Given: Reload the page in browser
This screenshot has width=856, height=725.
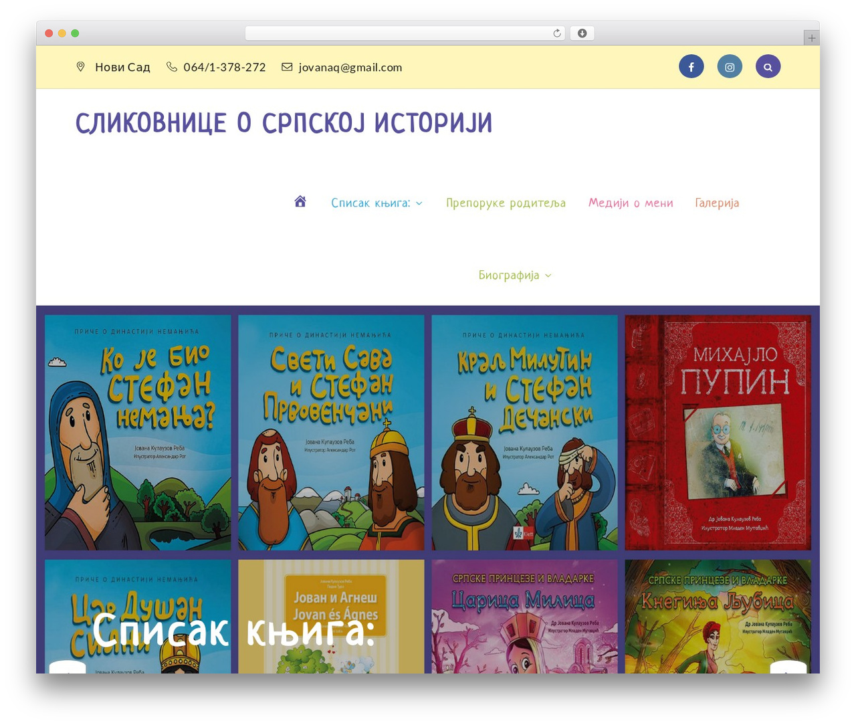Looking at the screenshot, I should [x=557, y=33].
